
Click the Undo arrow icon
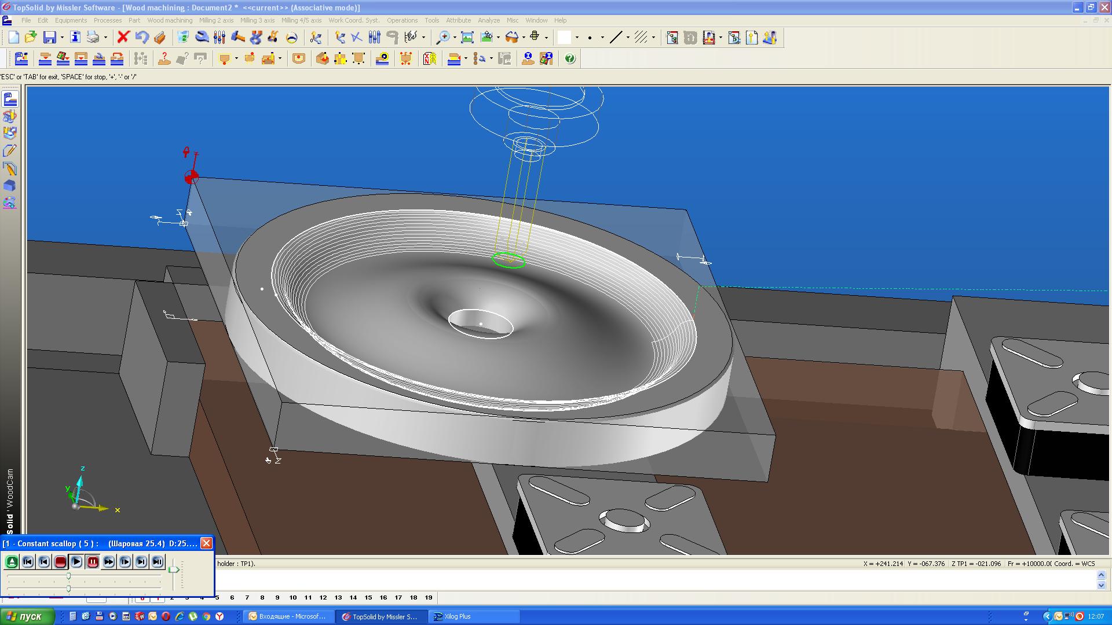point(142,38)
